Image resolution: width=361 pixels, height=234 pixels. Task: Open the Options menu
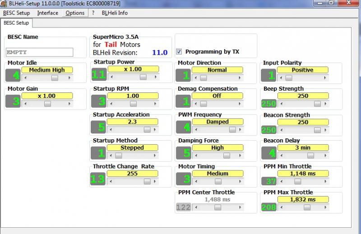point(75,13)
